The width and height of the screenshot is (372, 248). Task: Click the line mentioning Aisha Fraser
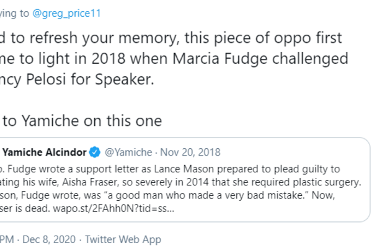tap(93, 182)
